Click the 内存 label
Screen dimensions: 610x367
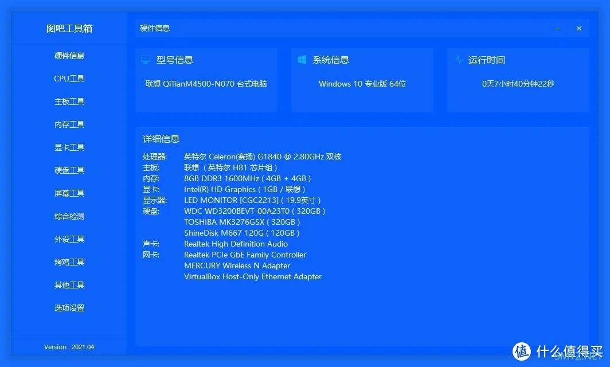pyautogui.click(x=151, y=178)
